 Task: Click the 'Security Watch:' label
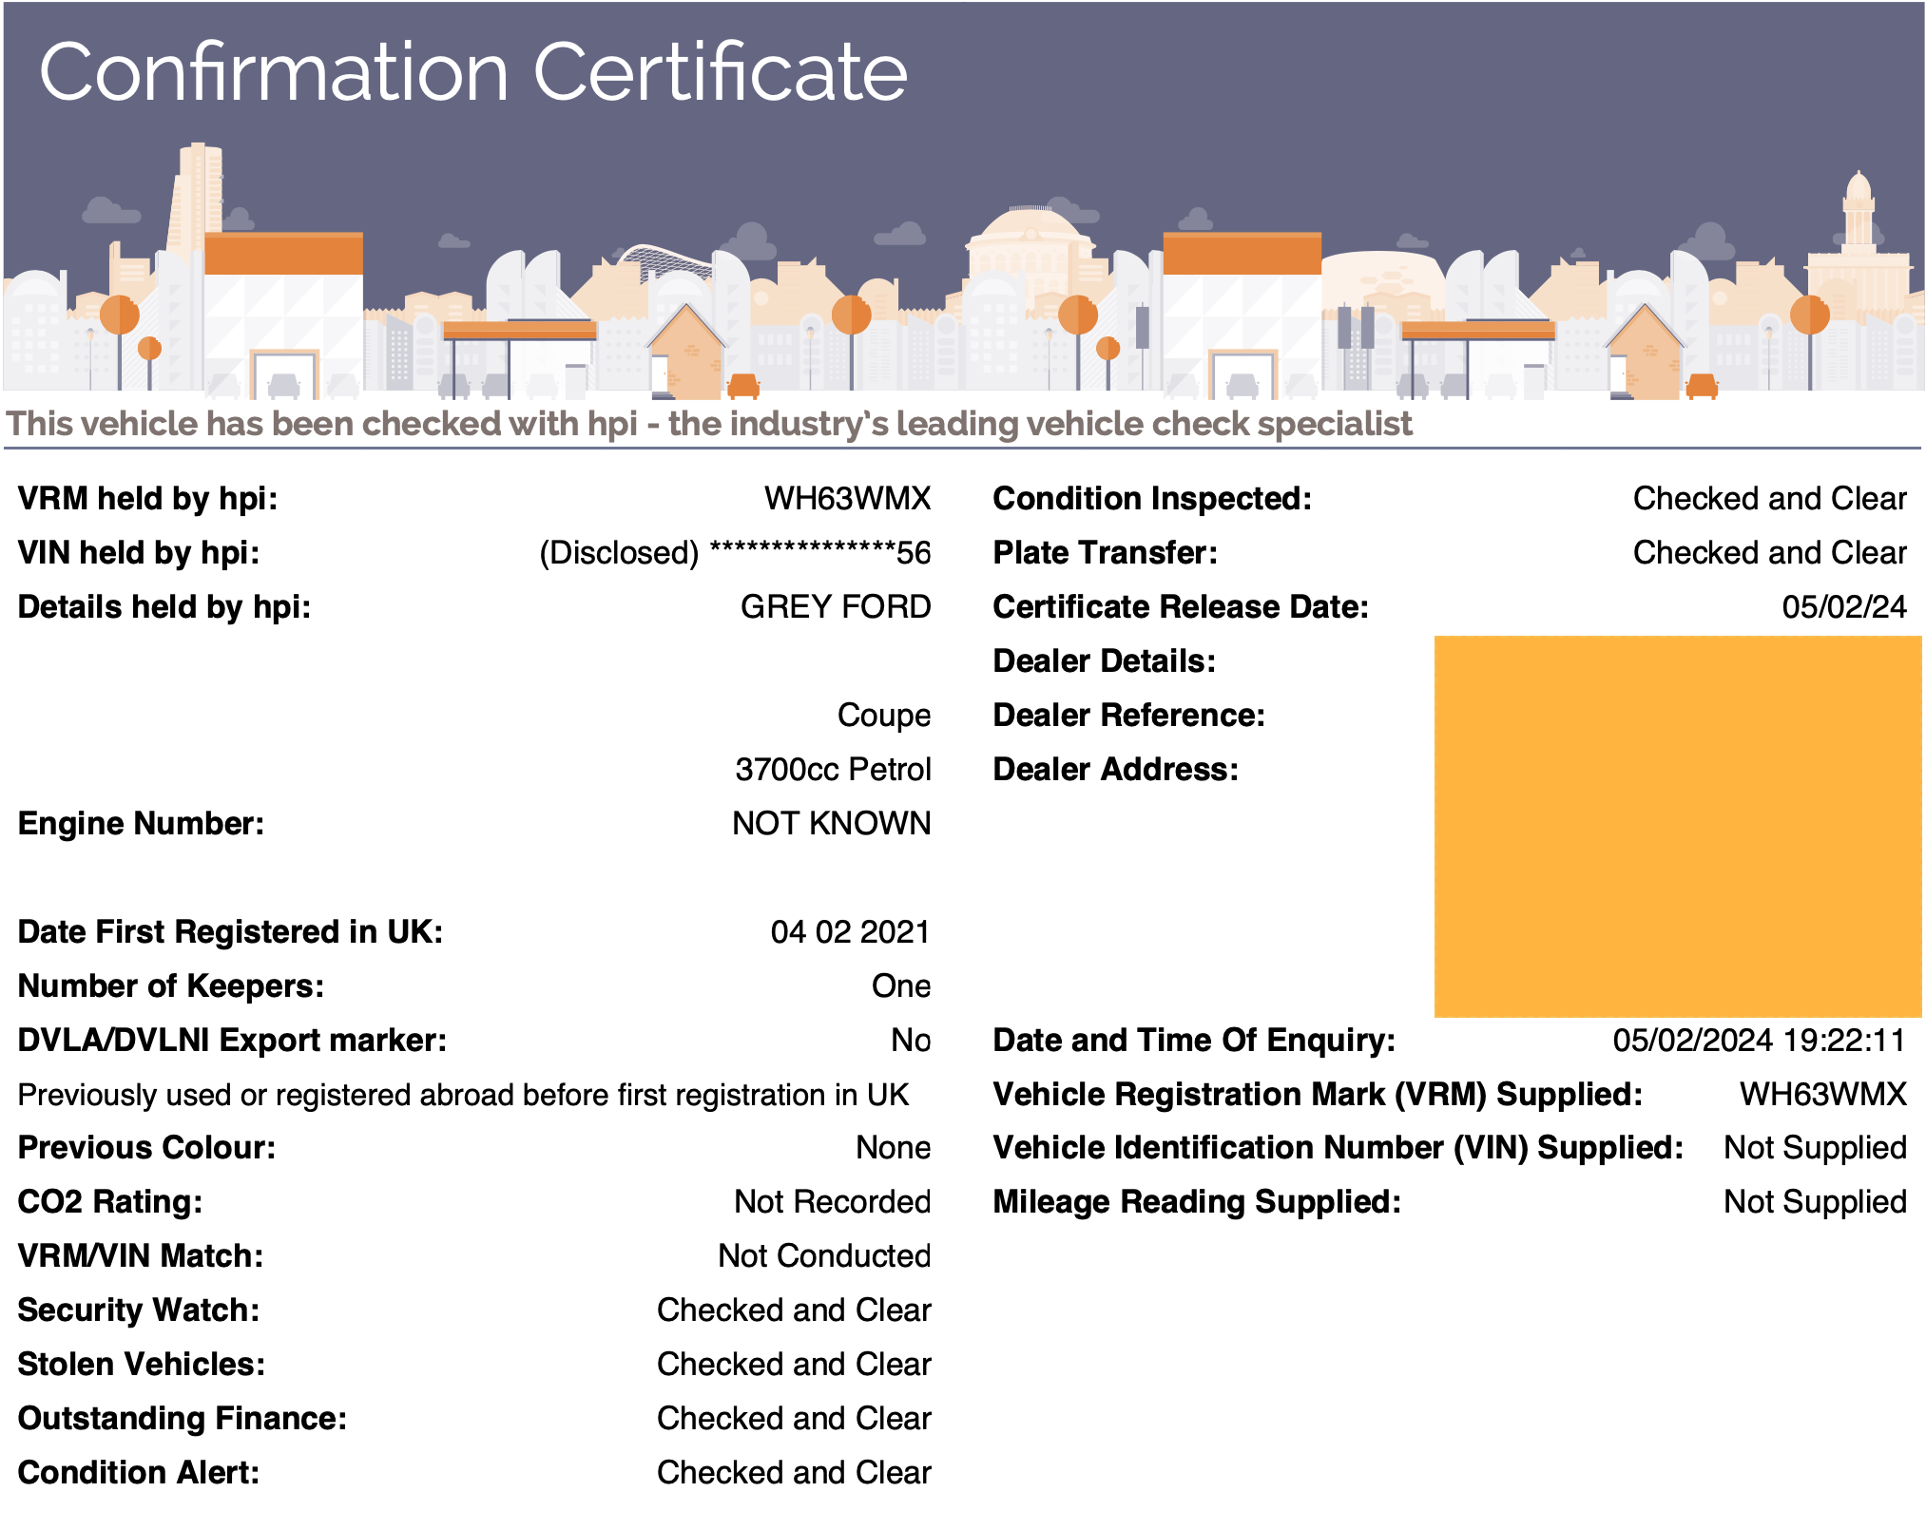[139, 1310]
